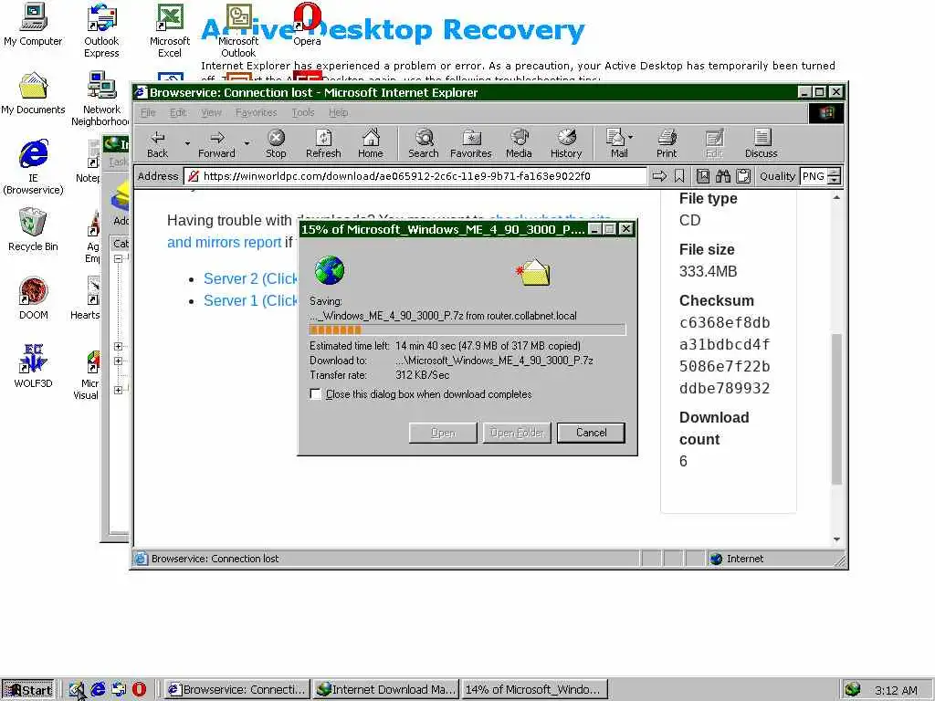Open the Recycle Bin
The image size is (935, 701).
pyautogui.click(x=33, y=230)
